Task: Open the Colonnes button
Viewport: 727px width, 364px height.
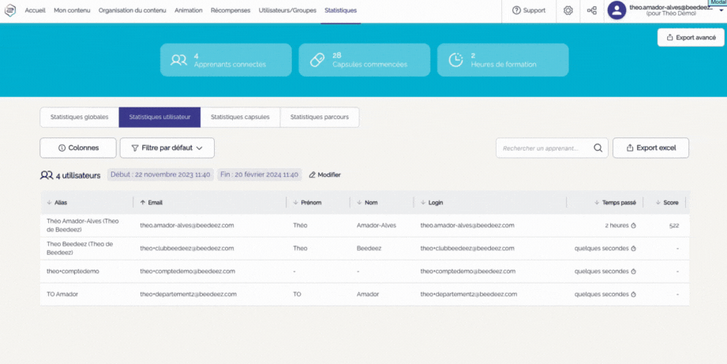Action: coord(78,148)
